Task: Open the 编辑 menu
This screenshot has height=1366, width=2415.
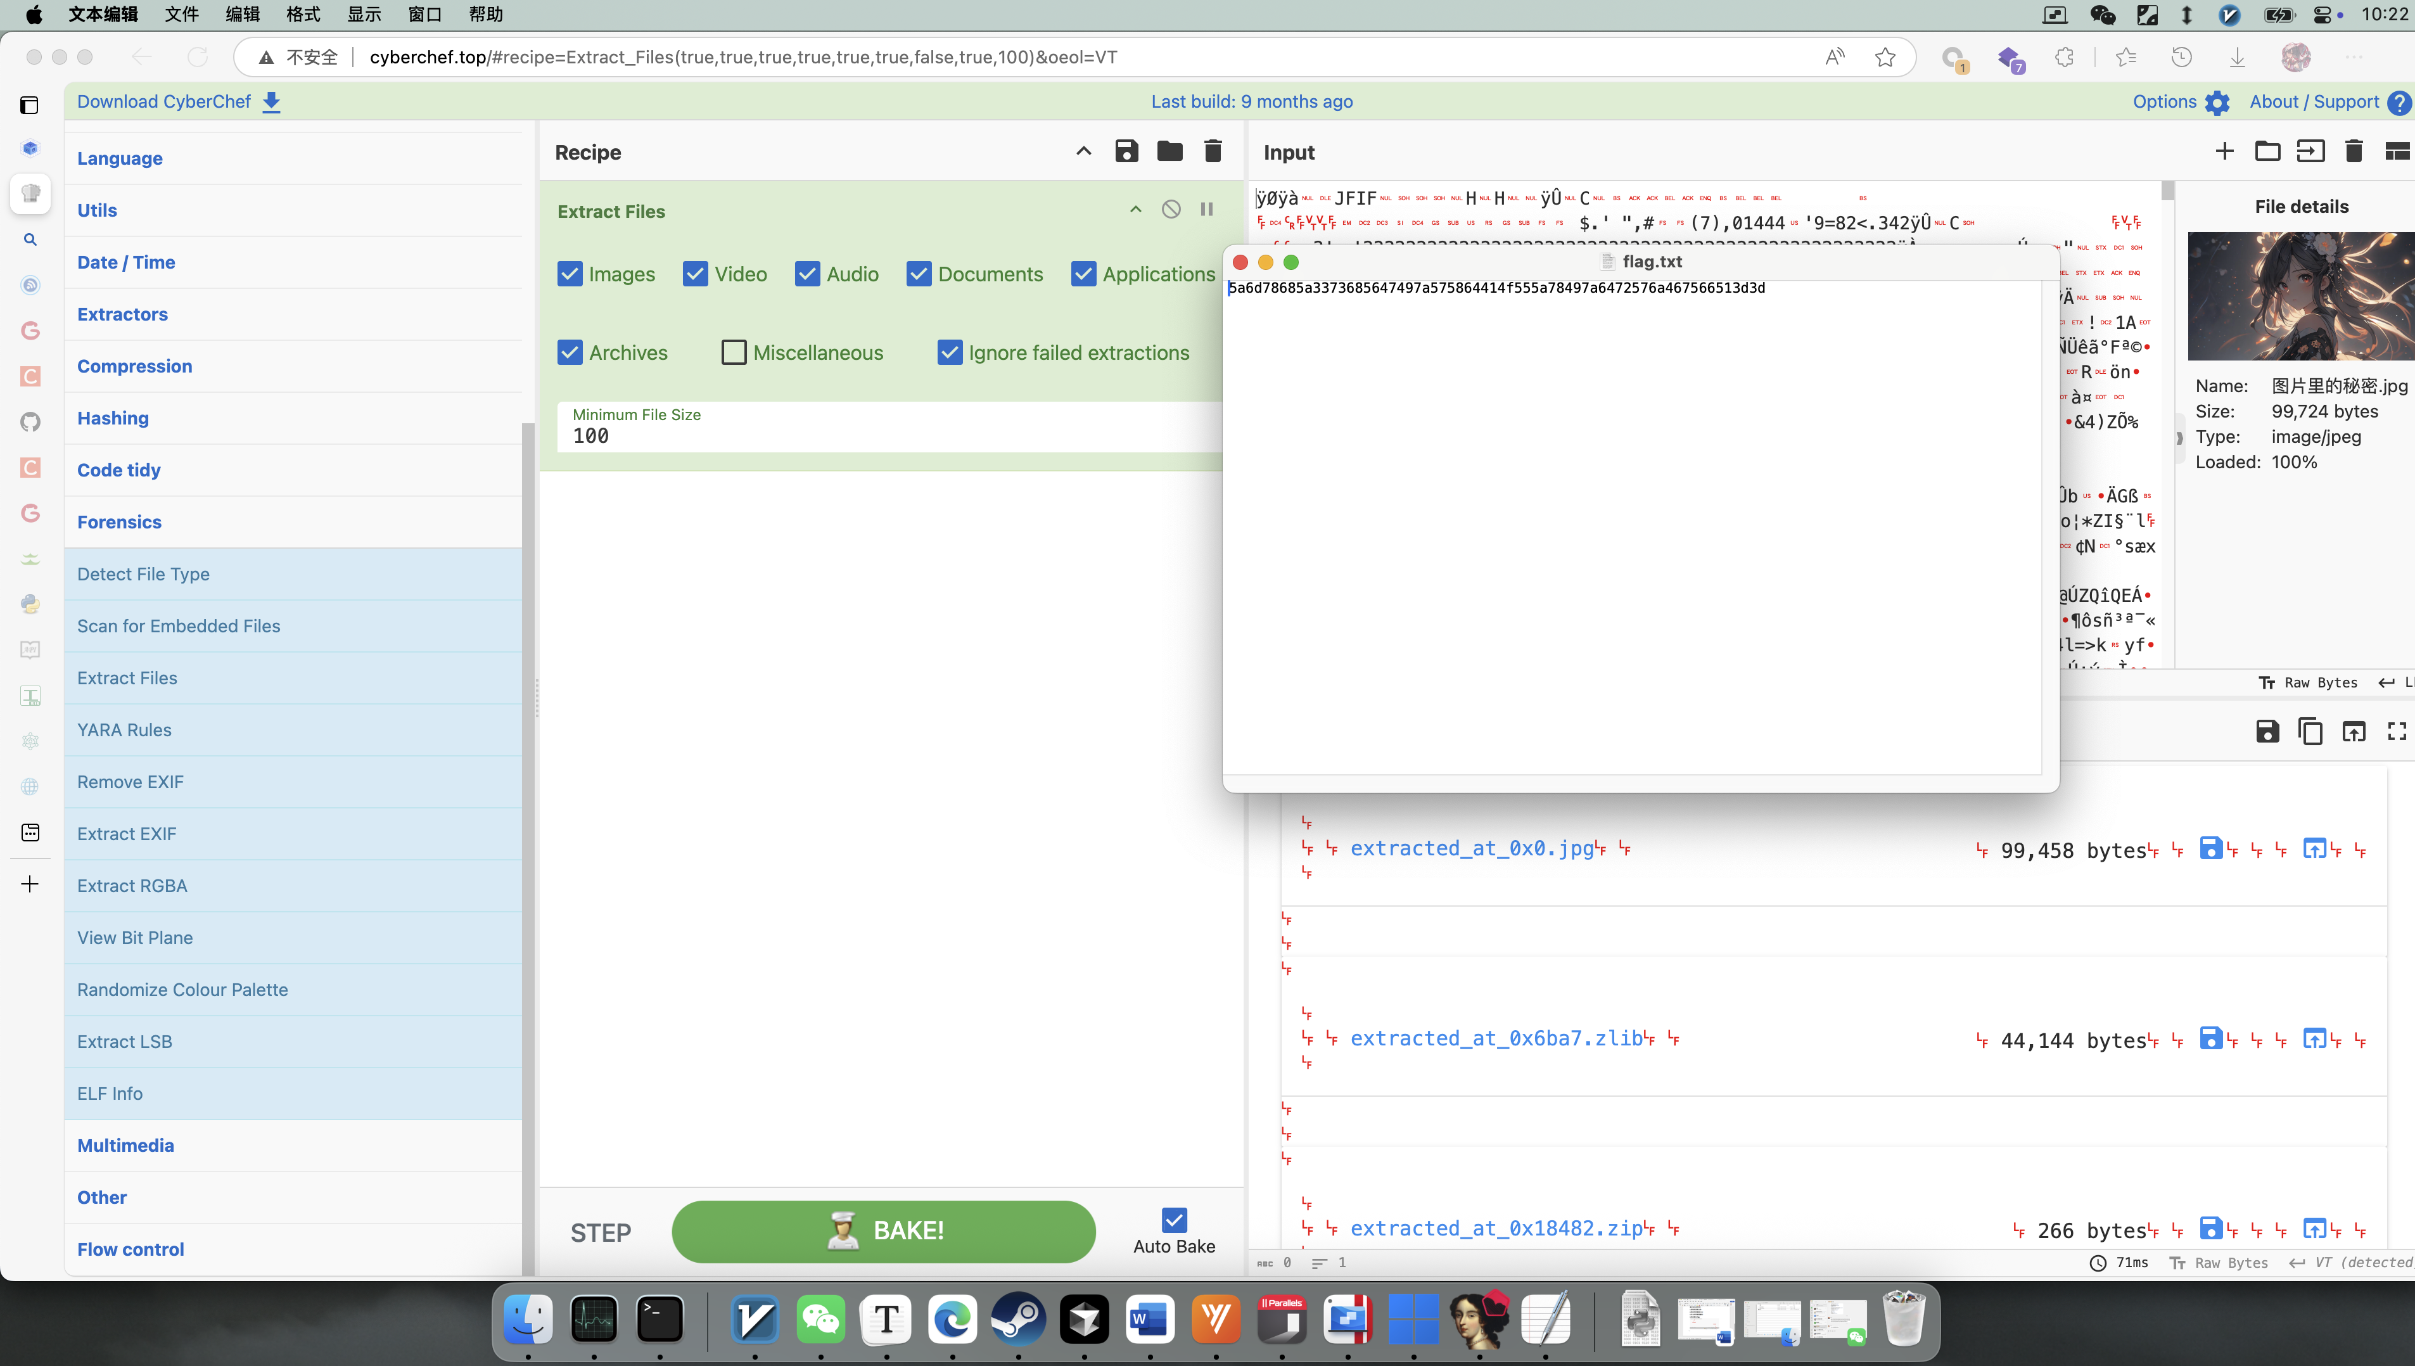Action: (x=242, y=14)
